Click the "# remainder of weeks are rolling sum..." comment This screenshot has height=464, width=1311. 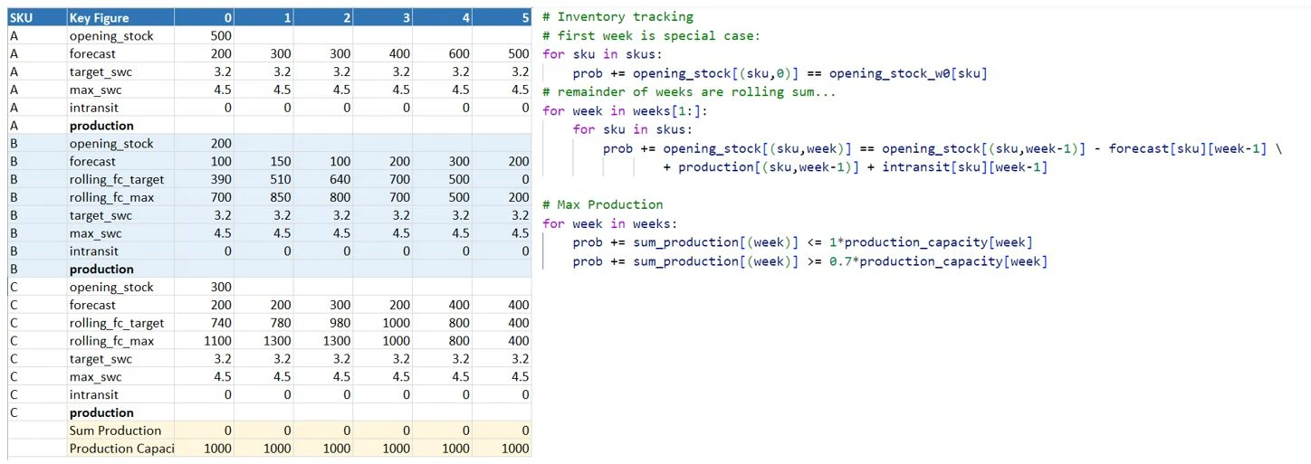690,91
